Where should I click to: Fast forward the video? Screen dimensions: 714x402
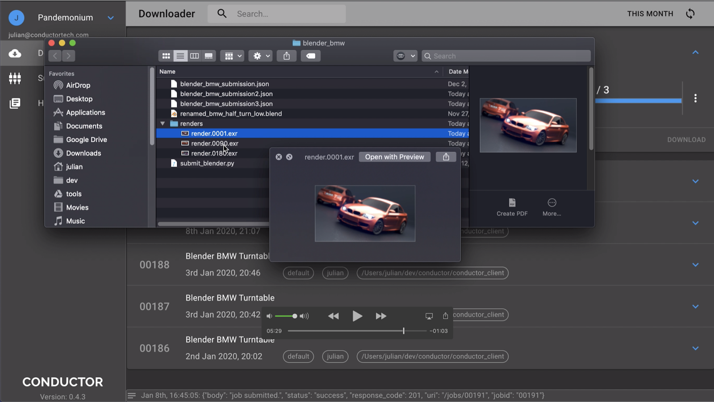click(381, 316)
